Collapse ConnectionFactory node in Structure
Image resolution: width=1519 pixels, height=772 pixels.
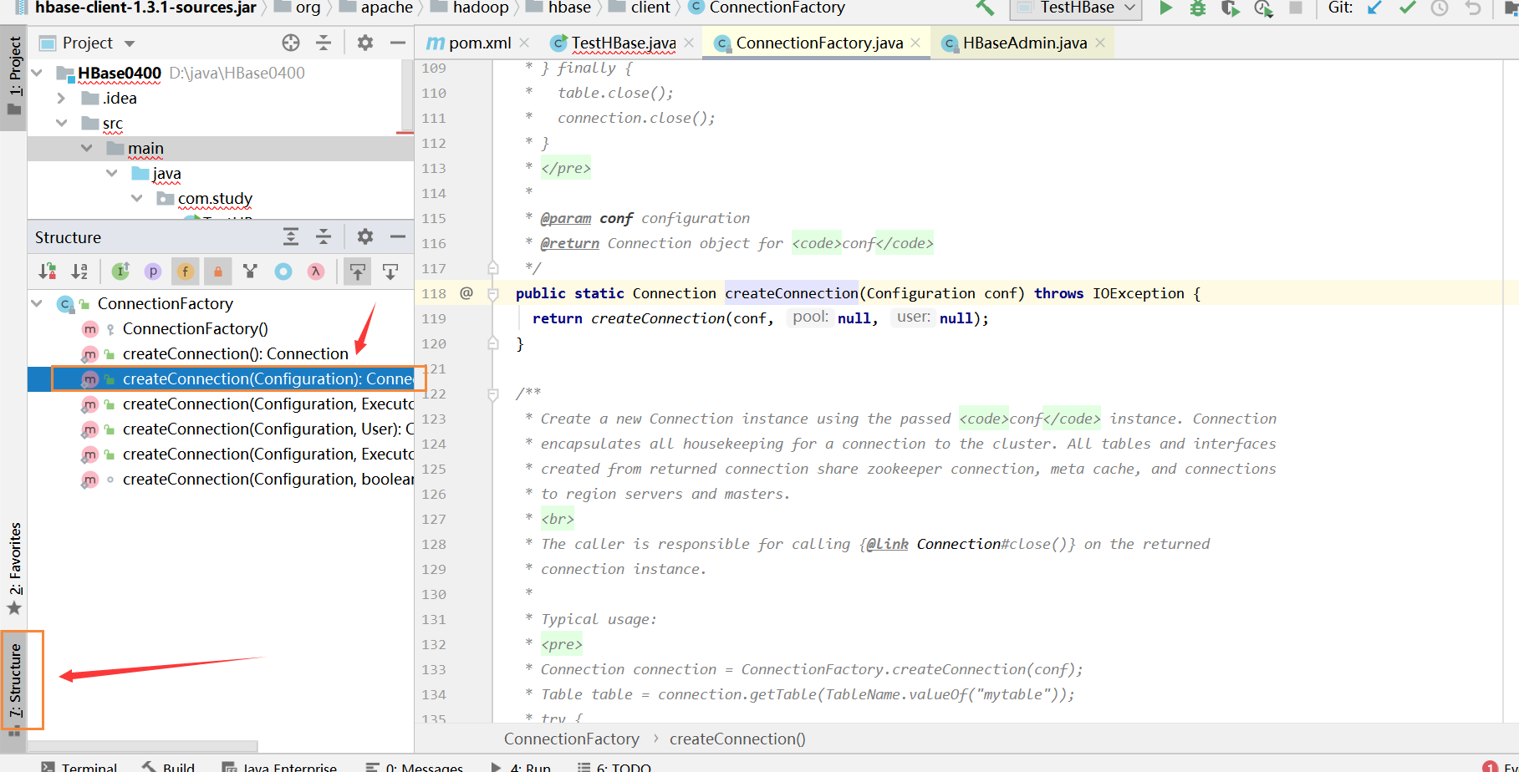(37, 303)
